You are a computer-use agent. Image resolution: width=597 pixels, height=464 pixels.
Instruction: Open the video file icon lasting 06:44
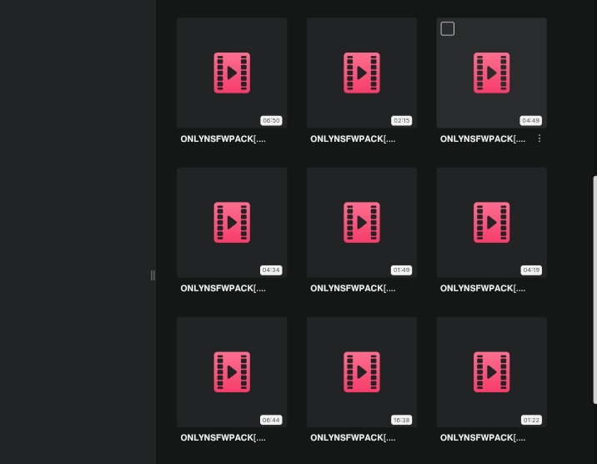click(x=232, y=372)
